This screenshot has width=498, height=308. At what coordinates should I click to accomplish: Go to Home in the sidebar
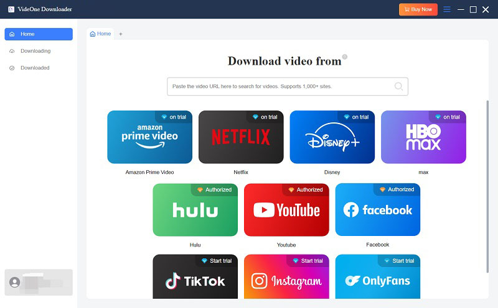pyautogui.click(x=38, y=34)
